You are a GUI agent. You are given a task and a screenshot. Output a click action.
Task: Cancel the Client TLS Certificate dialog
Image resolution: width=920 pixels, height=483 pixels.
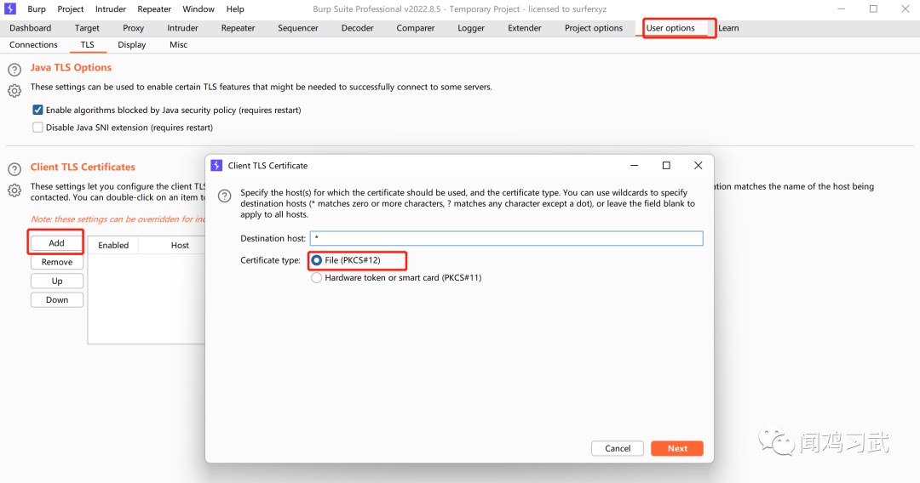(618, 448)
